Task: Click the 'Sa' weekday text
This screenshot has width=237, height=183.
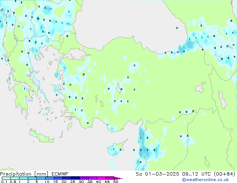Action: (x=139, y=174)
